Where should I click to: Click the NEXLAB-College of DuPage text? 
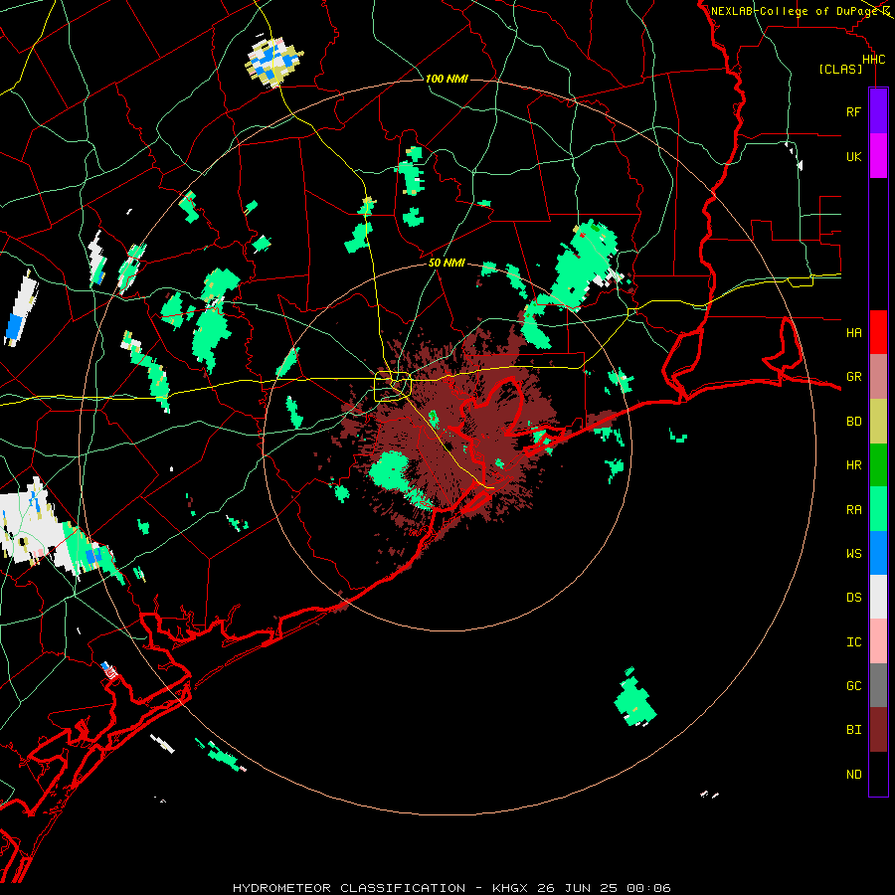coord(797,11)
